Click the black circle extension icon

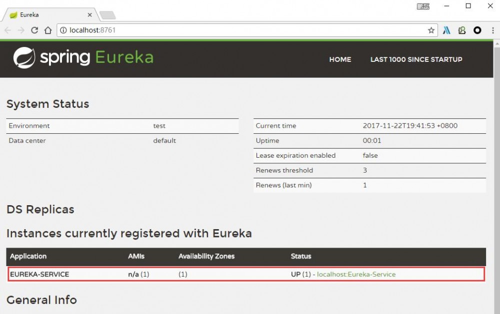(x=477, y=30)
